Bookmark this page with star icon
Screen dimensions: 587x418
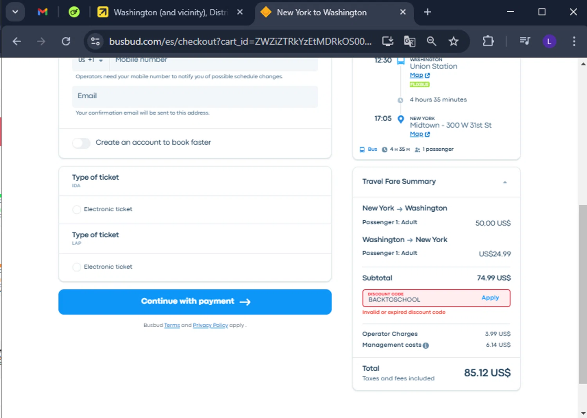454,41
